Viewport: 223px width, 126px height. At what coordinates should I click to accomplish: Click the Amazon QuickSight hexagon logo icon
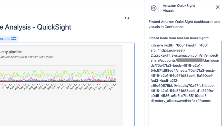pos(154,8)
